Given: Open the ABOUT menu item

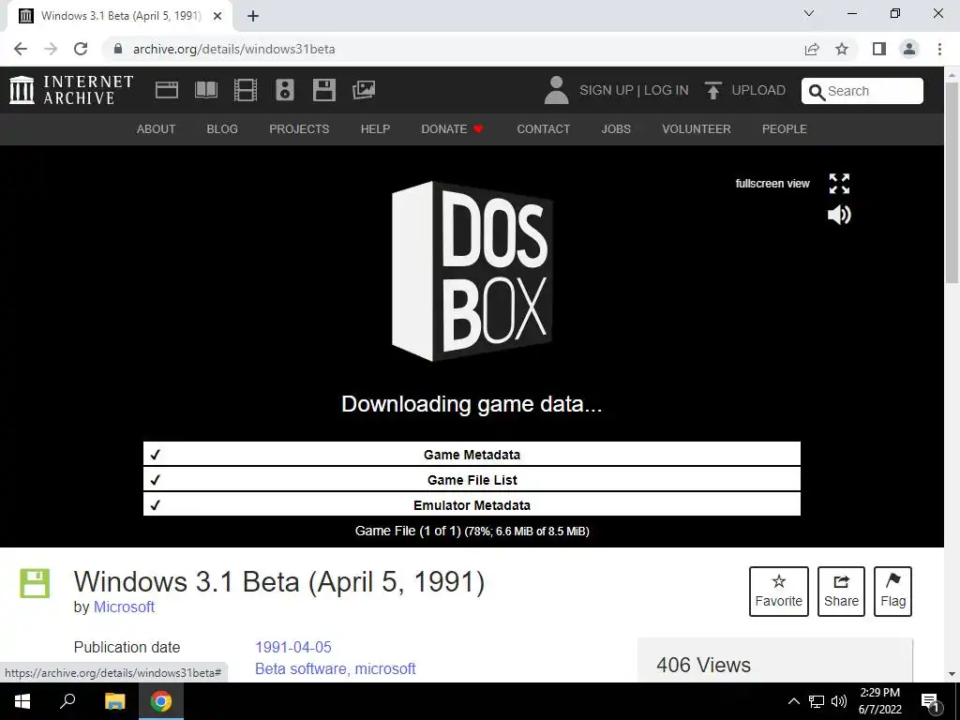Looking at the screenshot, I should tap(157, 129).
